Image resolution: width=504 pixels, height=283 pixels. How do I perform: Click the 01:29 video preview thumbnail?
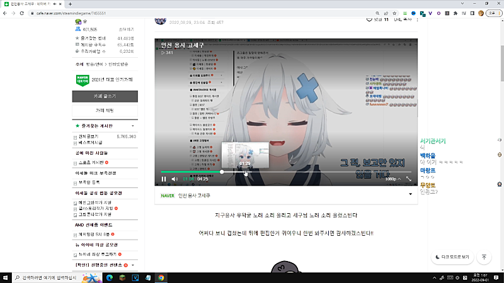(x=245, y=155)
